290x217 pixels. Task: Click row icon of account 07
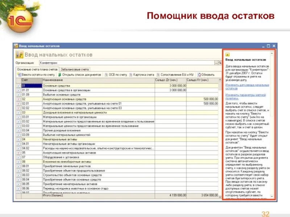tap(18, 157)
